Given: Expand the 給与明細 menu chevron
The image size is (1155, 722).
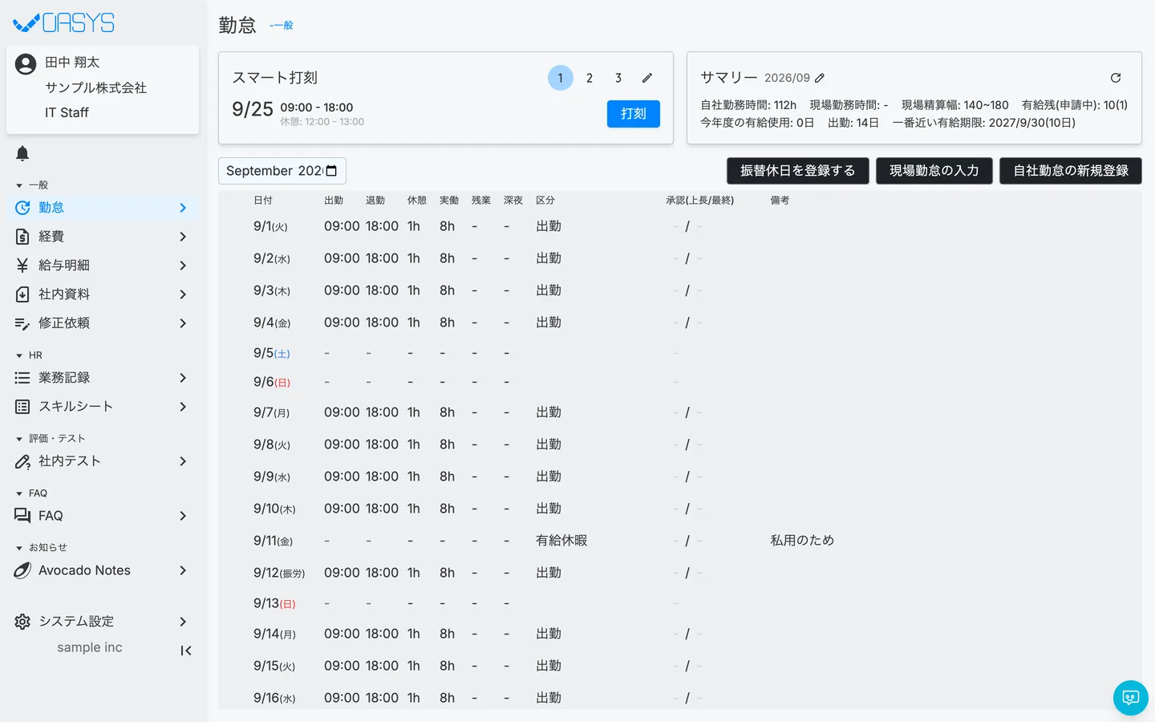Looking at the screenshot, I should pos(183,266).
